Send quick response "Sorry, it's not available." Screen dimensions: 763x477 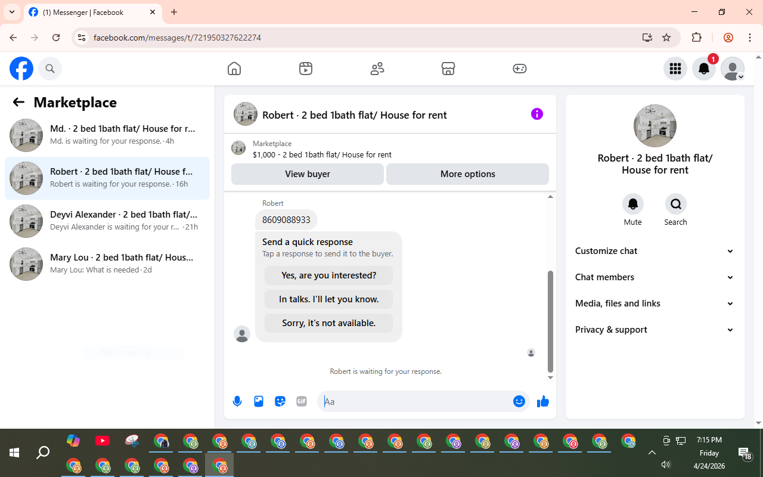[329, 323]
